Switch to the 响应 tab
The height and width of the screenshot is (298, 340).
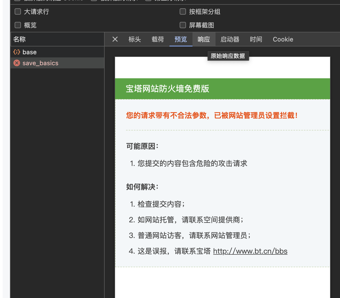[x=204, y=39]
